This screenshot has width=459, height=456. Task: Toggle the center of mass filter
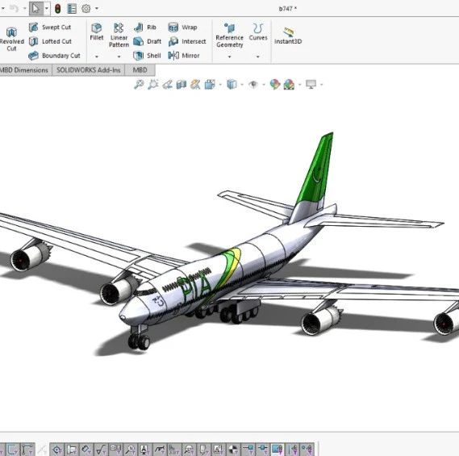click(233, 449)
